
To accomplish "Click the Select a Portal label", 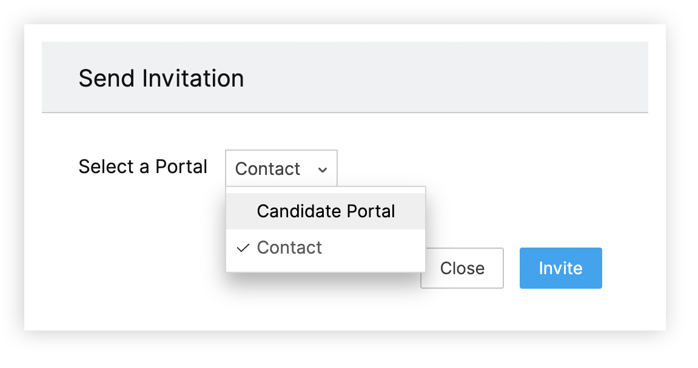I will pyautogui.click(x=143, y=166).
